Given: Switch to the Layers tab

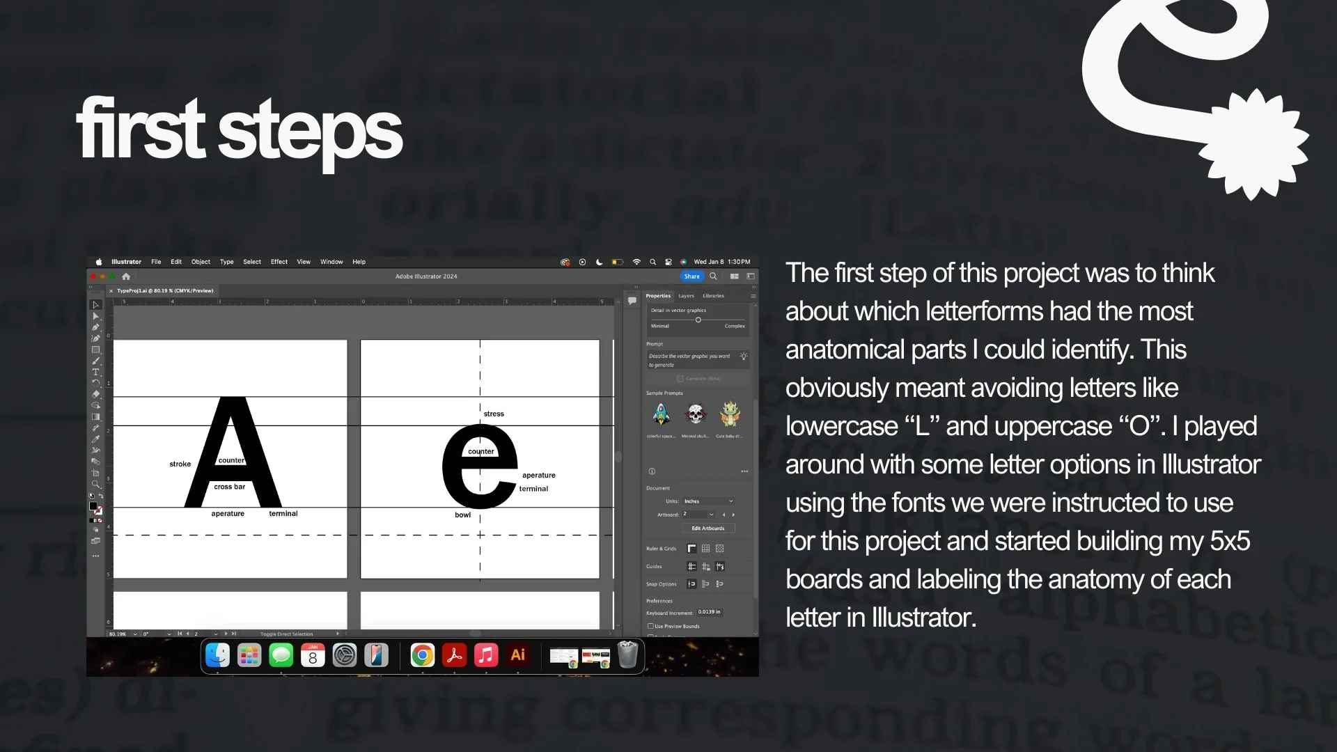Looking at the screenshot, I should (x=686, y=296).
